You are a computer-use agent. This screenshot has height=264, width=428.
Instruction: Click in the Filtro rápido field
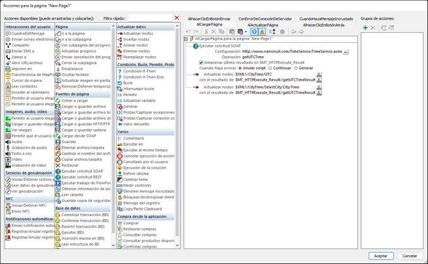tap(150, 18)
